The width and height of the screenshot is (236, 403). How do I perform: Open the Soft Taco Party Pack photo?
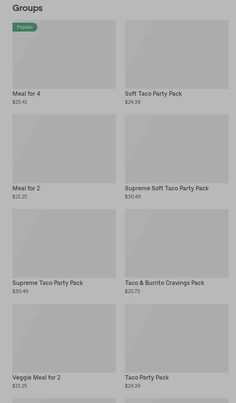[x=177, y=54]
